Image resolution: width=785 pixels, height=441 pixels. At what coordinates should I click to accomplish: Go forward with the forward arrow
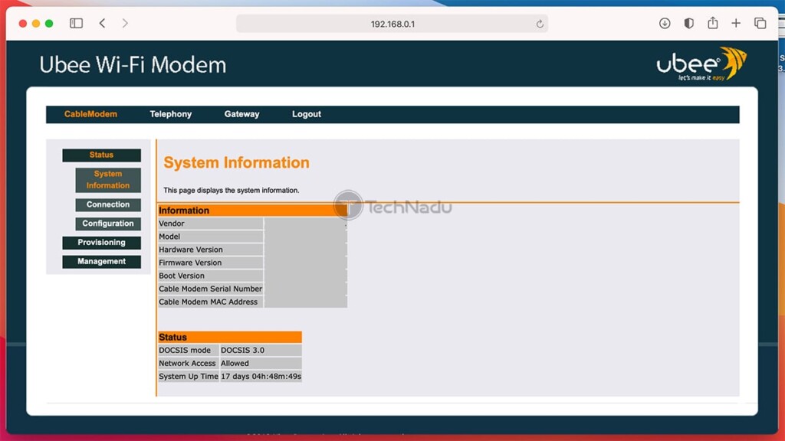click(125, 23)
